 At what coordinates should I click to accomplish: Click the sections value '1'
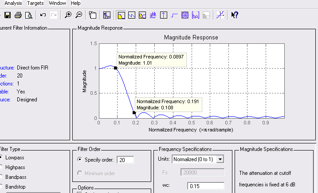click(18, 84)
